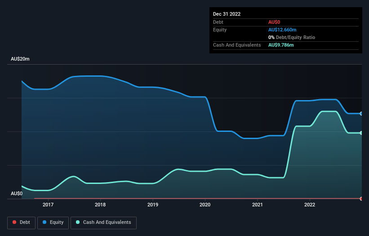Toggle the Debt legend button
Screen dimensions: 369x236
point(22,223)
